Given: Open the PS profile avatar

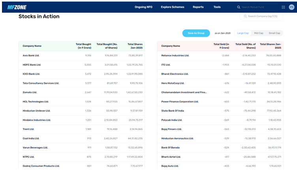Looking at the screenshot, I should point(291,7).
